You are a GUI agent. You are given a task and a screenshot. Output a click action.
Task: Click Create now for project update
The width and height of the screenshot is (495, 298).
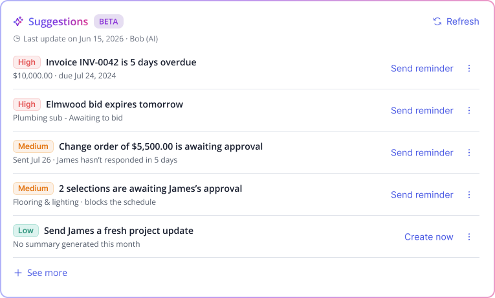tap(429, 236)
